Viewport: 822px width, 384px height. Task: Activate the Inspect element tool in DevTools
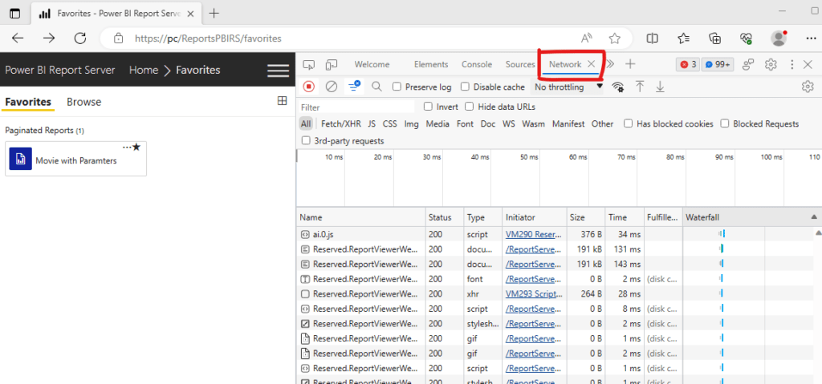[309, 64]
